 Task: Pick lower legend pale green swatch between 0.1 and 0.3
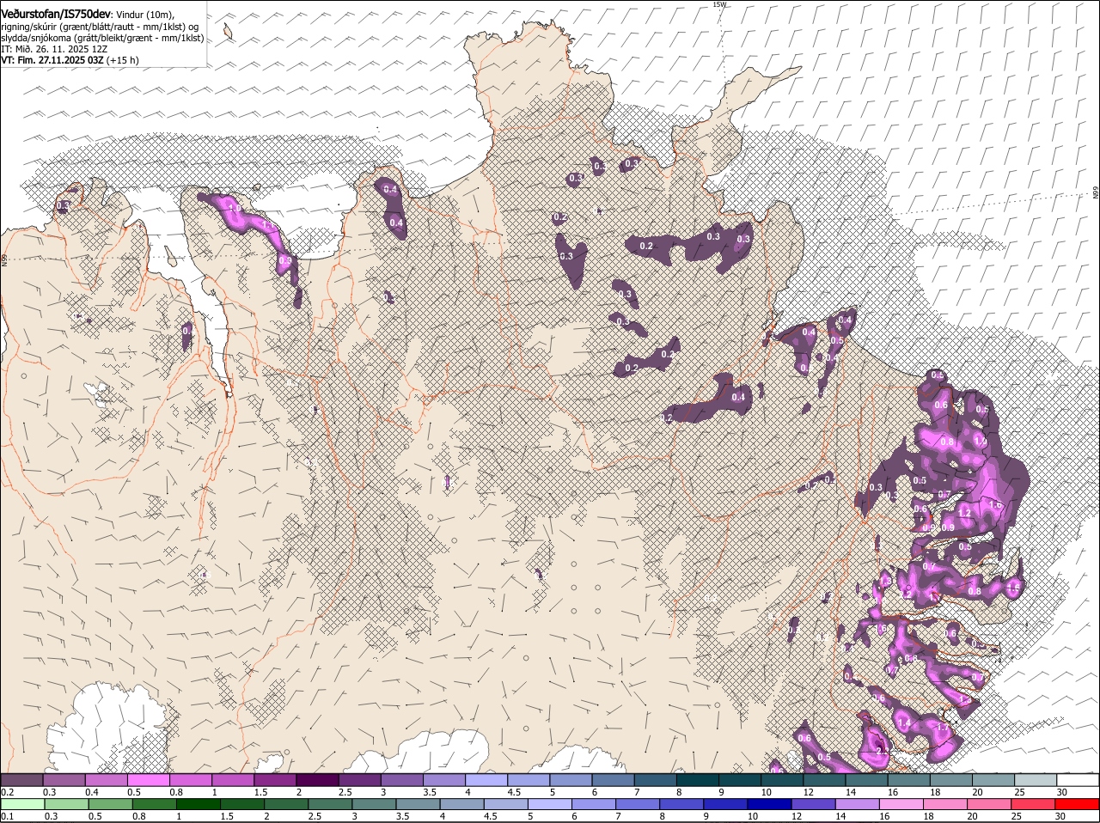(x=23, y=804)
